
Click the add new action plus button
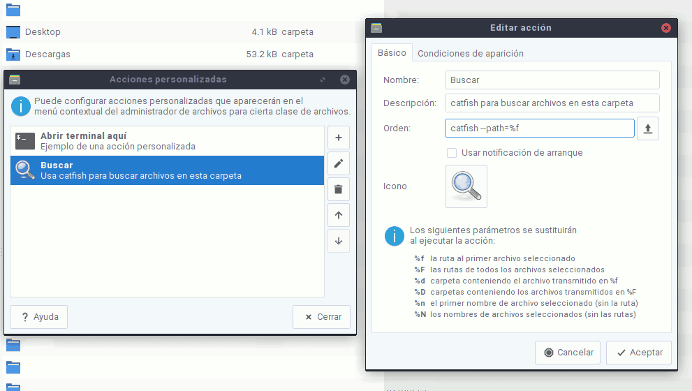click(339, 138)
